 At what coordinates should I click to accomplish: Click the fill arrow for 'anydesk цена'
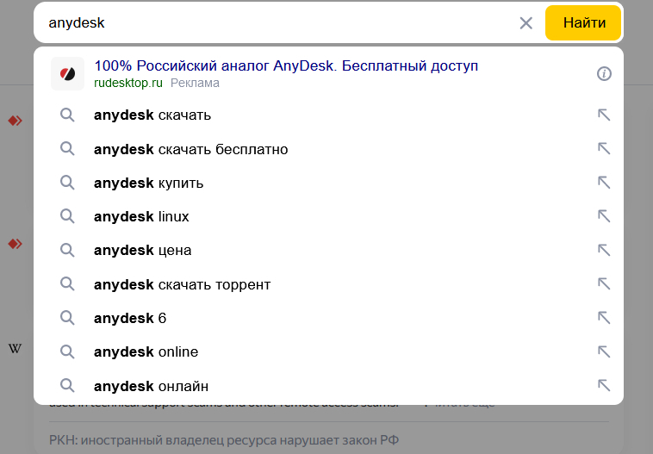pos(604,250)
